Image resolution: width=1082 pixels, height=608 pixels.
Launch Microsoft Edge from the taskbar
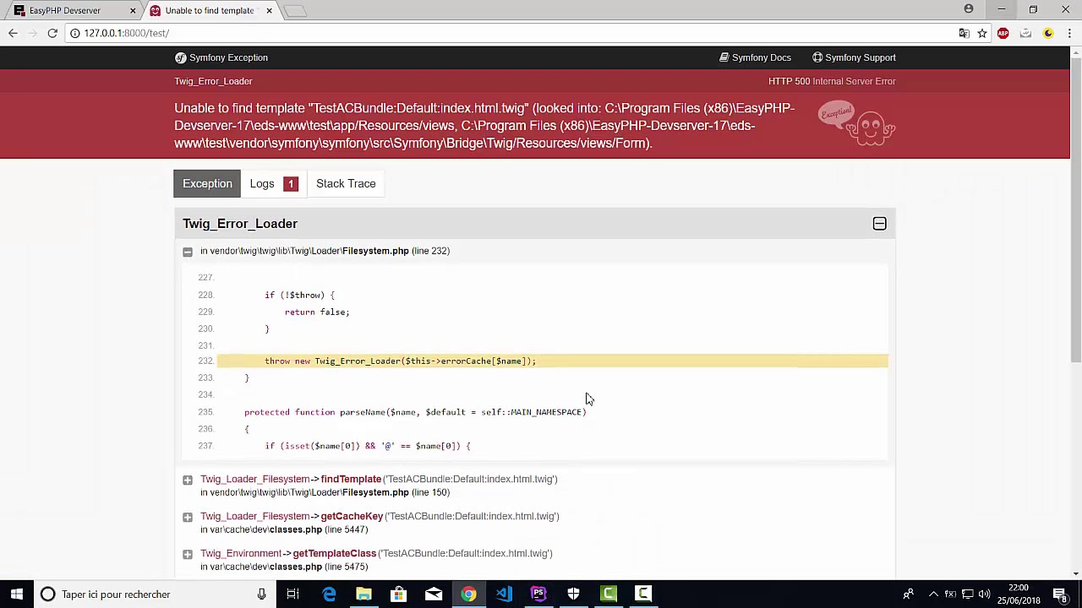(329, 594)
